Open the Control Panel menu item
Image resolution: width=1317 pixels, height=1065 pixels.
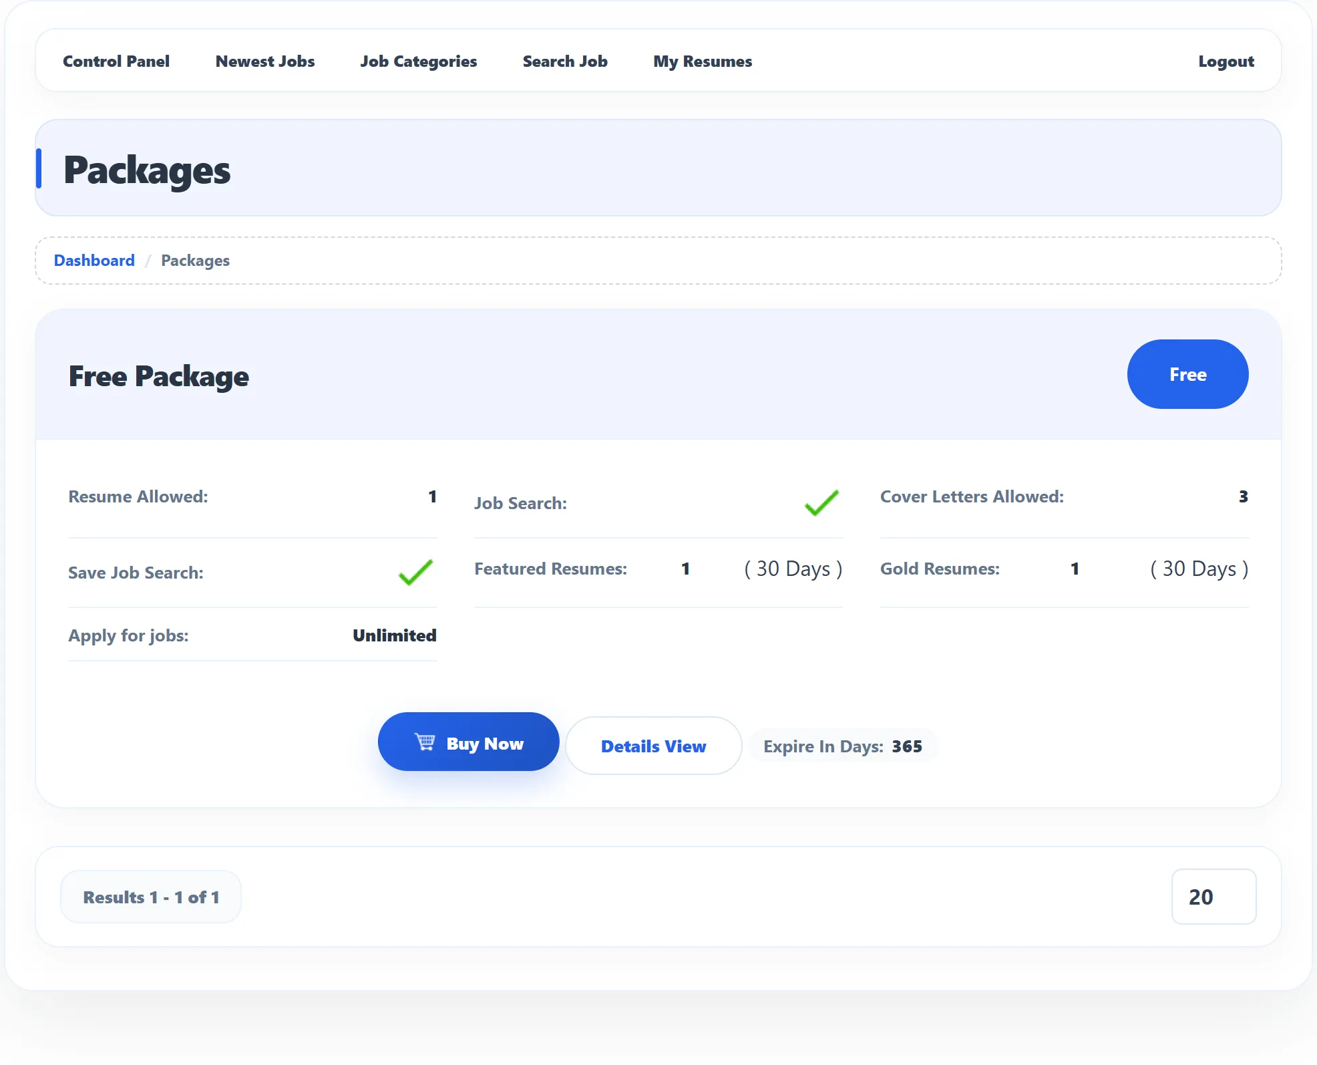[x=116, y=61]
